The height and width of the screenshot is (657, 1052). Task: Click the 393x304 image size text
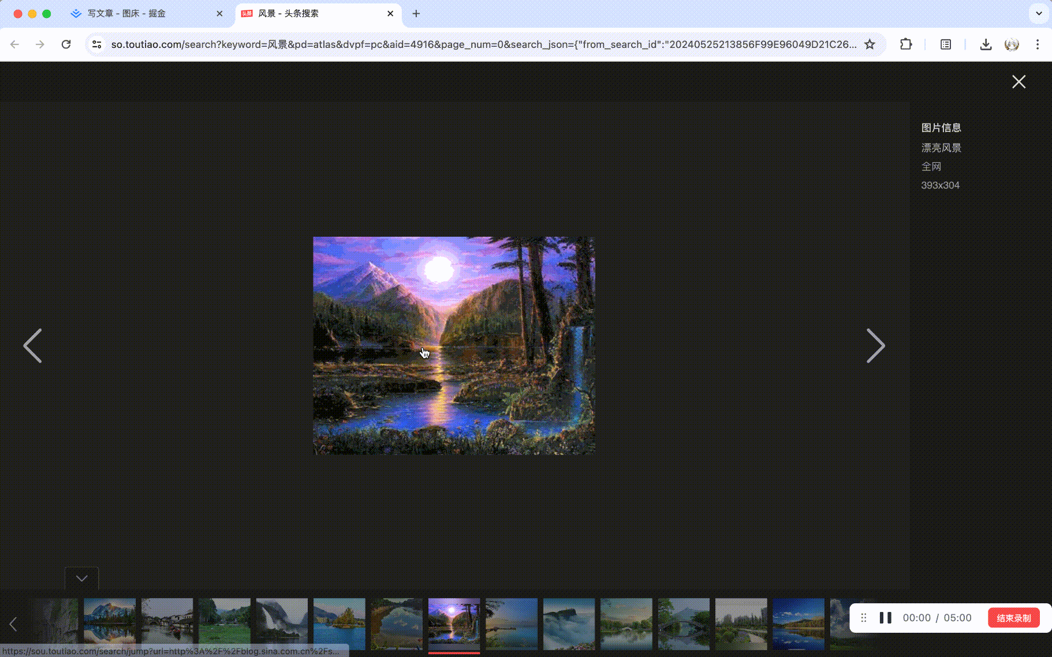coord(940,185)
